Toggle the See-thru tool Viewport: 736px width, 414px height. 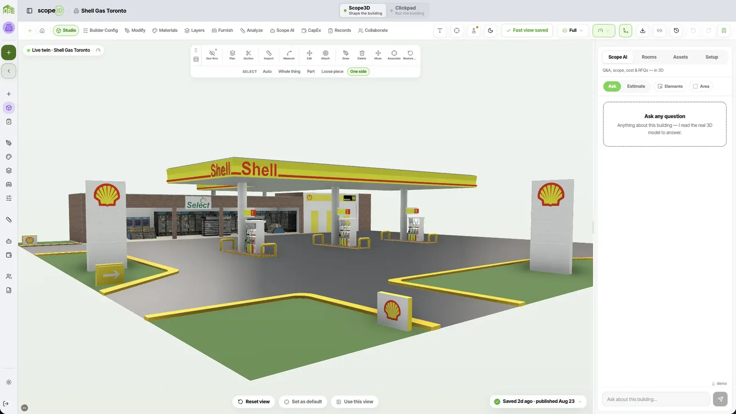point(212,55)
